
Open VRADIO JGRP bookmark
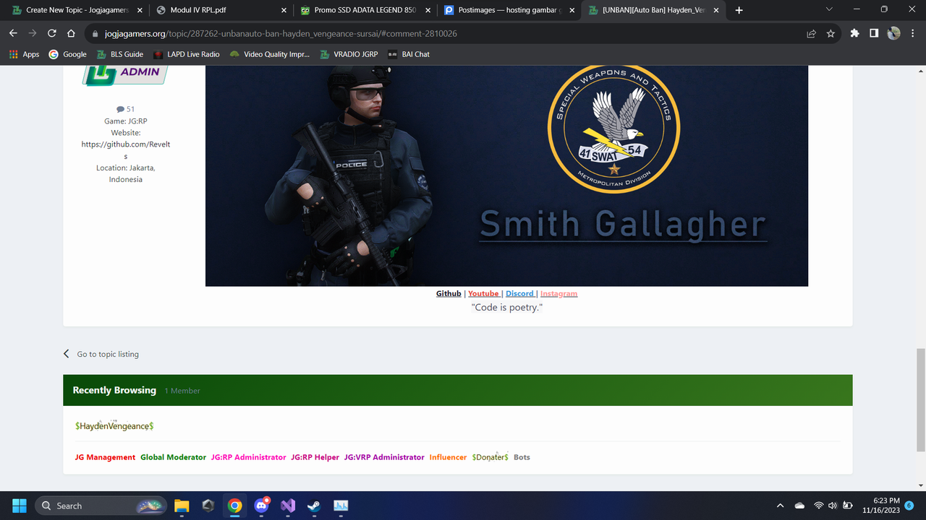point(349,54)
